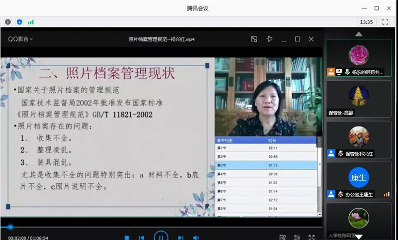Click blue user icon beside 办公室王康生
This screenshot has width=398, height=240.
[x=331, y=194]
